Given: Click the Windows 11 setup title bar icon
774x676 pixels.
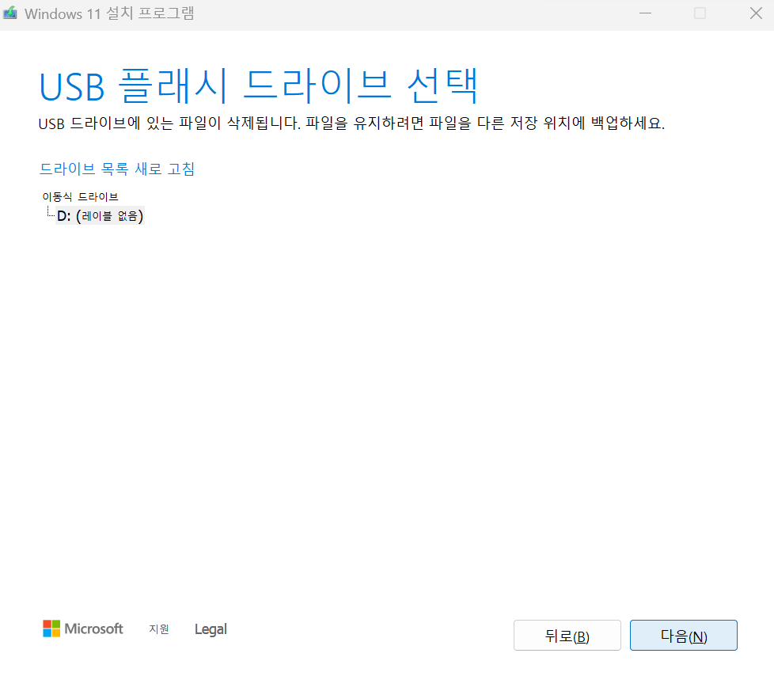Looking at the screenshot, I should (x=9, y=13).
